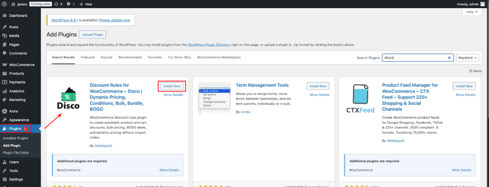489x187 pixels.
Task: Open the Product Feed Manager title link
Action: pyautogui.click(x=410, y=97)
